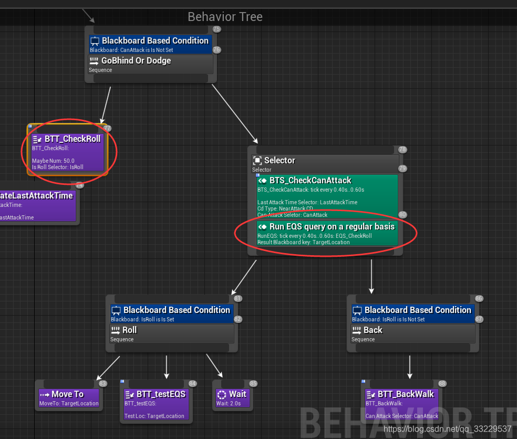This screenshot has height=439, width=517.
Task: Click execution index badge 88
Action: (442, 383)
